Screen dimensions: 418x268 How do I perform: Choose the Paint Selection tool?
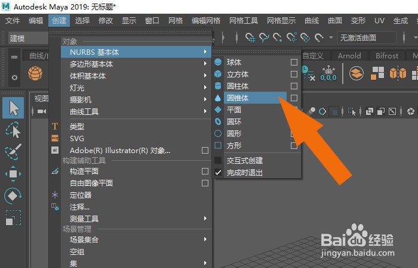point(13,152)
